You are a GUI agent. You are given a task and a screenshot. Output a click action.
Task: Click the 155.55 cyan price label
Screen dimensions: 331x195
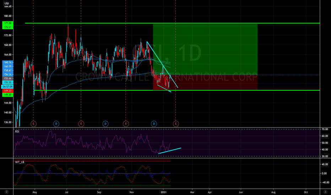coord(7,82)
